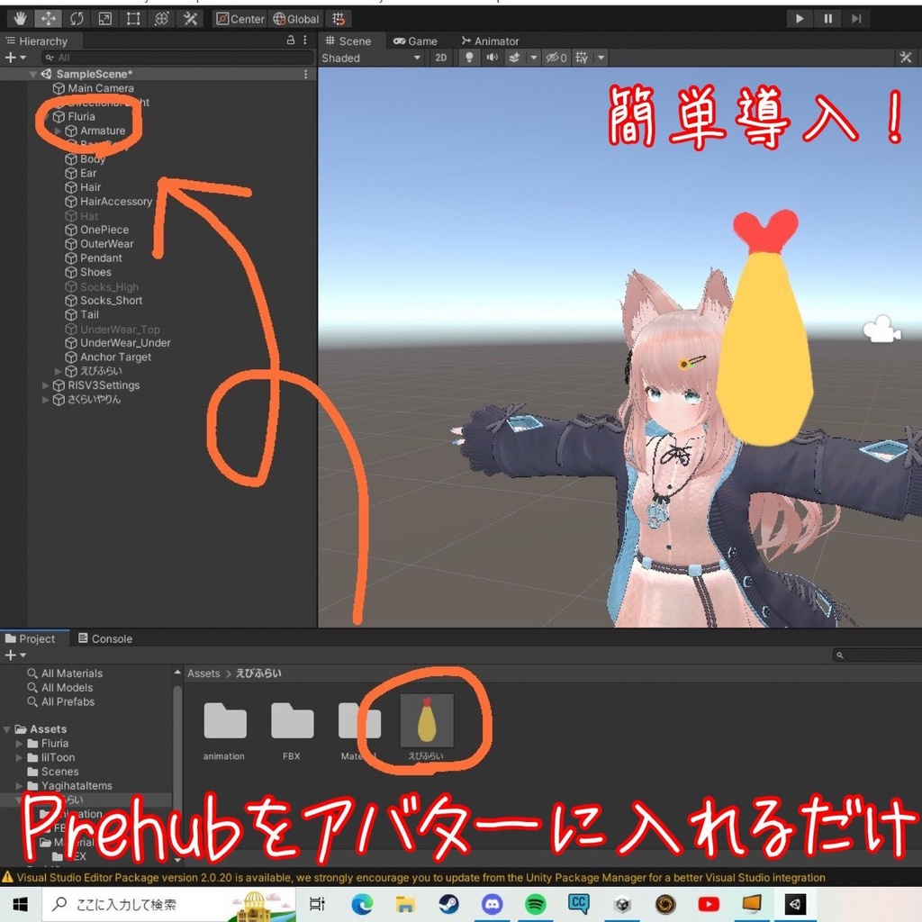Select All Models favorite search
This screenshot has width=922, height=922.
(60, 687)
